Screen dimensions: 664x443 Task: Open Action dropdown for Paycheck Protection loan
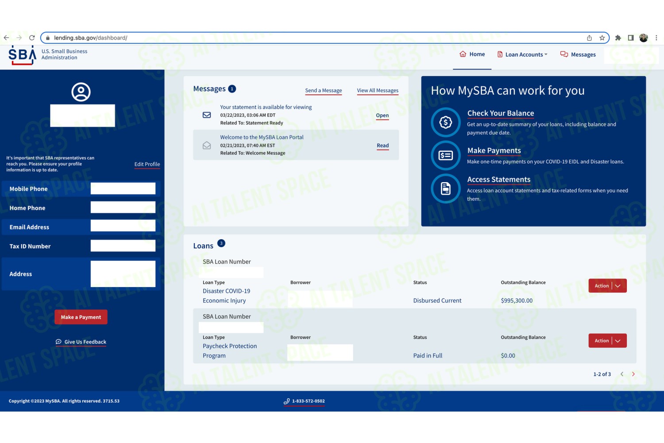[x=607, y=341]
